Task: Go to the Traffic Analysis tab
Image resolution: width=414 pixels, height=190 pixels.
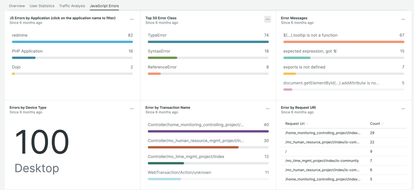Action: tap(72, 6)
